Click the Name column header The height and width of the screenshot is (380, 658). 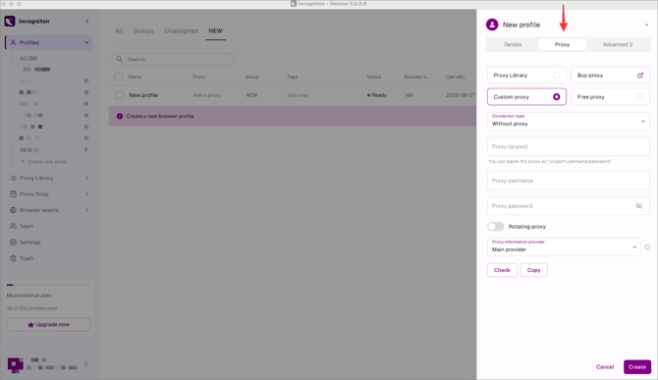tap(135, 77)
